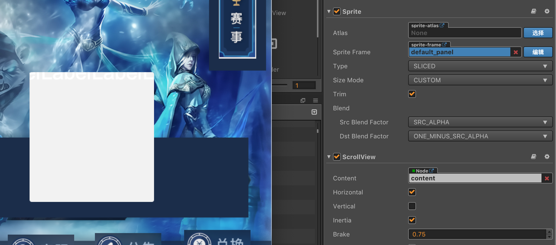556x245 pixels.
Task: Click the 选择 button next to Atlas
Action: pyautogui.click(x=538, y=33)
